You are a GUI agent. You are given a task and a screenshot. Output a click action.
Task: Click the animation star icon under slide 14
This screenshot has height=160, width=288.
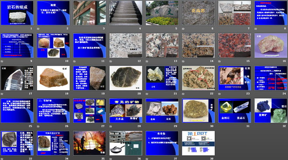(x=183, y=61)
